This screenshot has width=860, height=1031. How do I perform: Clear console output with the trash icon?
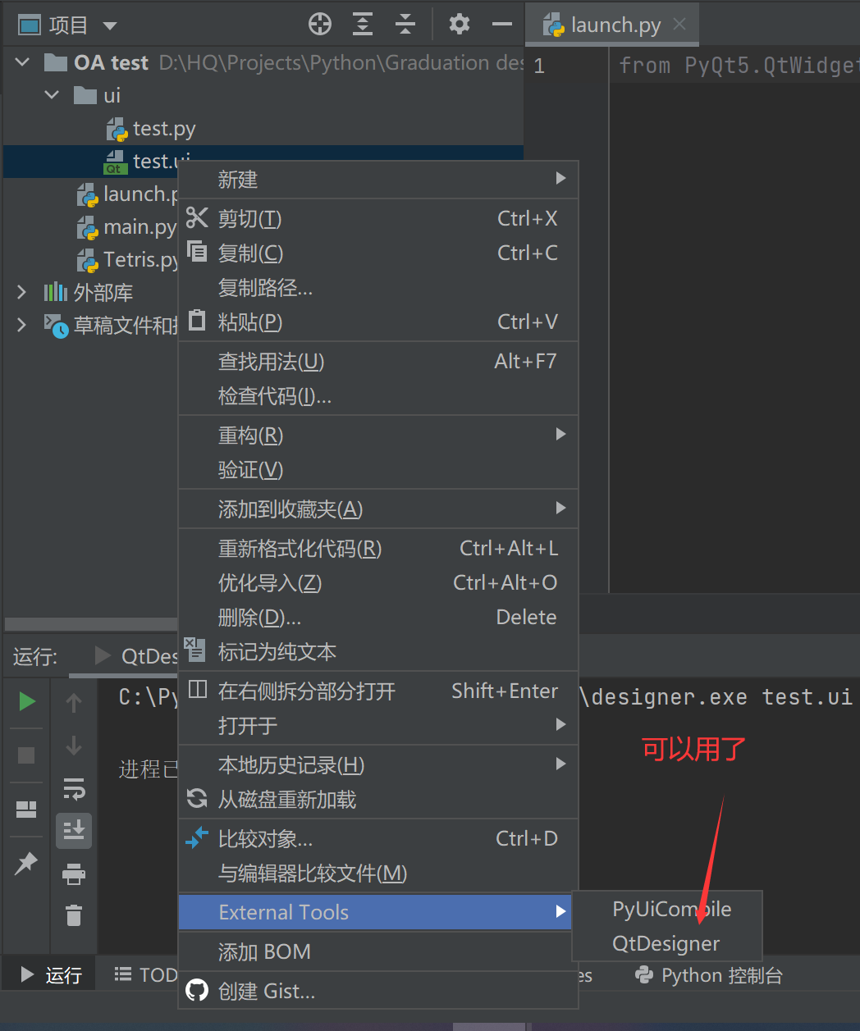click(74, 916)
